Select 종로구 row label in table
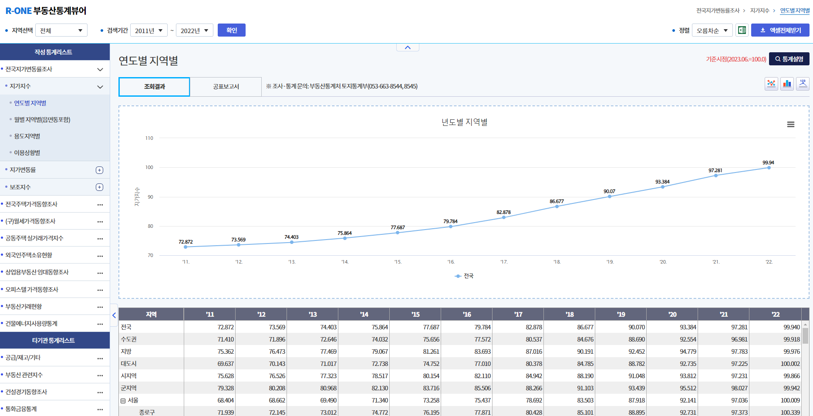813x416 pixels. (x=147, y=413)
